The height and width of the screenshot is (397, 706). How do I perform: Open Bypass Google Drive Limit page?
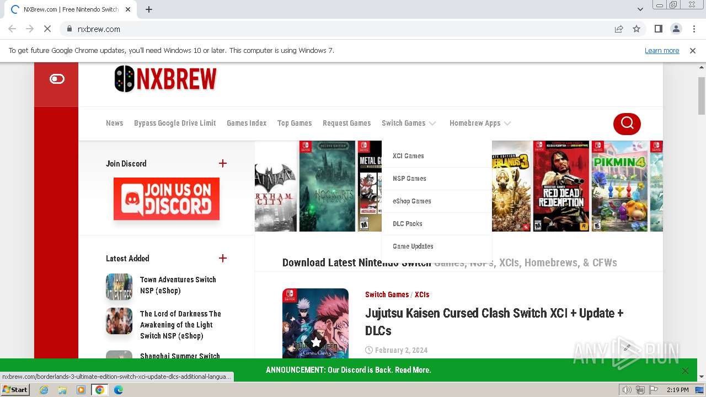tap(175, 123)
